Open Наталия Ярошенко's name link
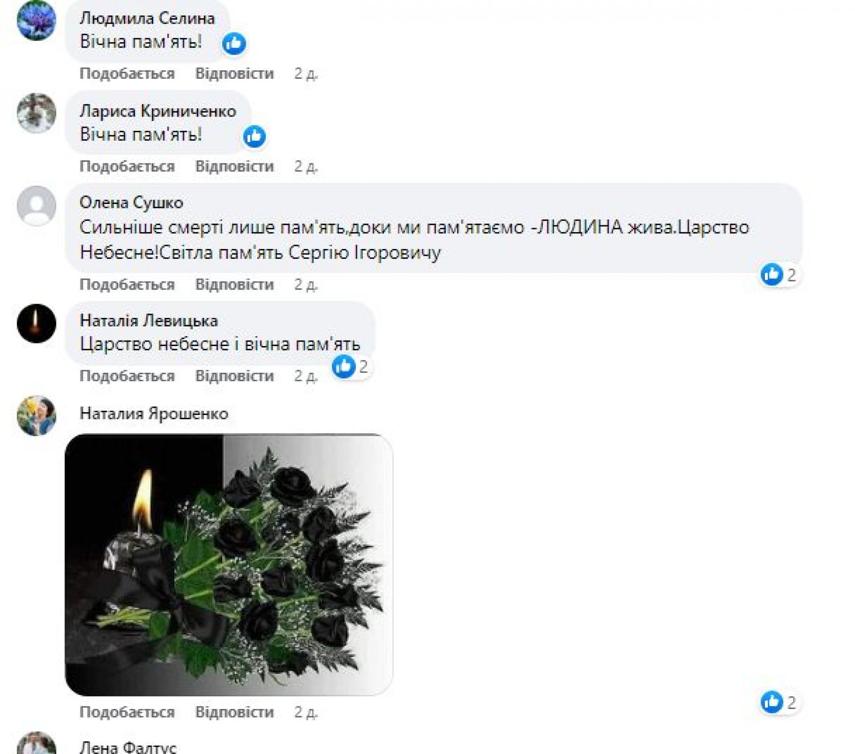855x754 pixels. (x=154, y=413)
